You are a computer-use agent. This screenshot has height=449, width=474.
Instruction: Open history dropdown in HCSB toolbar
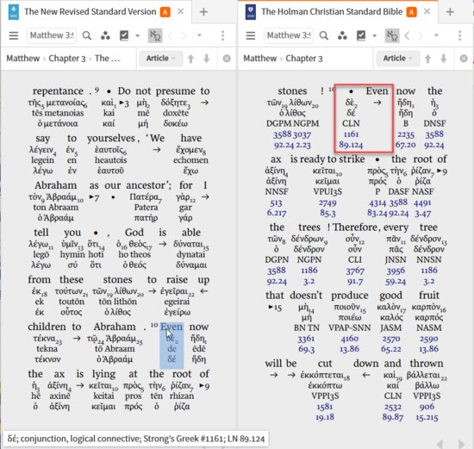point(437,35)
